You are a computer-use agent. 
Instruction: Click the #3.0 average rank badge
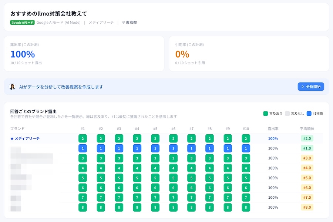[x=307, y=158]
